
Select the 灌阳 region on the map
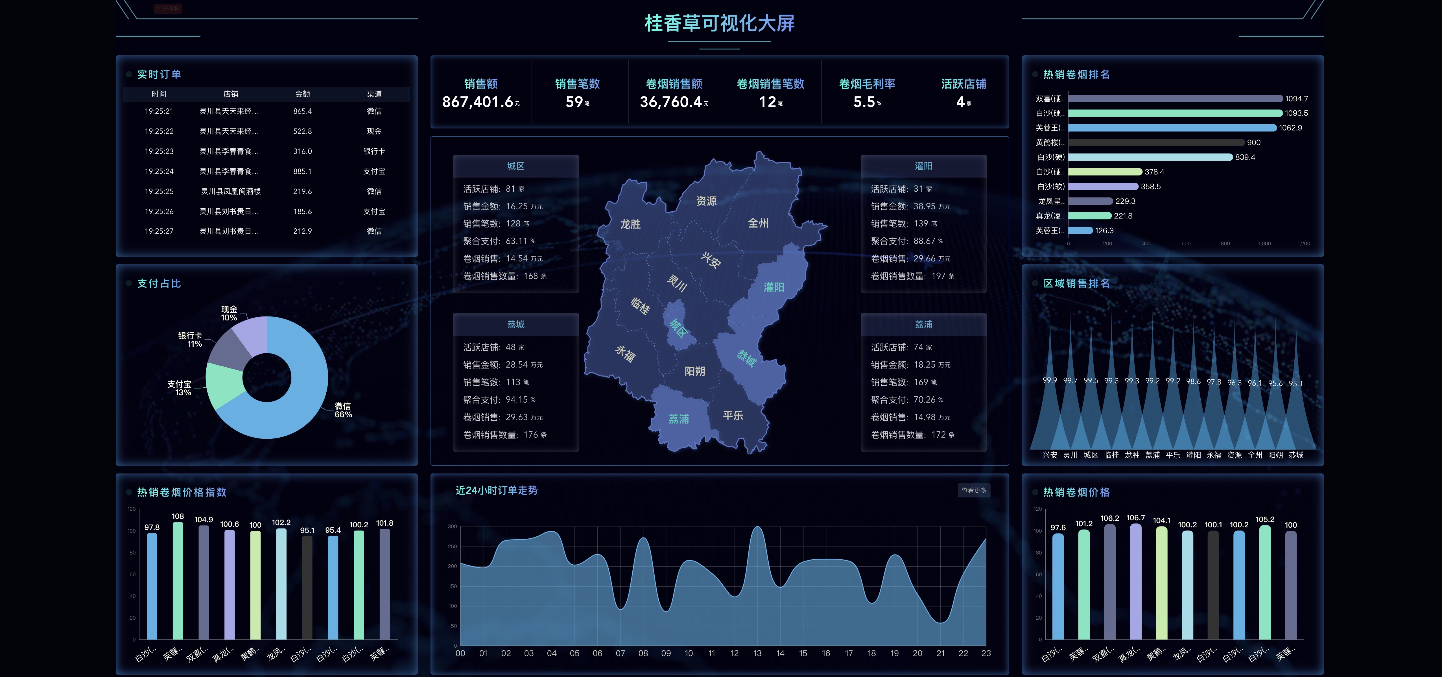[774, 287]
